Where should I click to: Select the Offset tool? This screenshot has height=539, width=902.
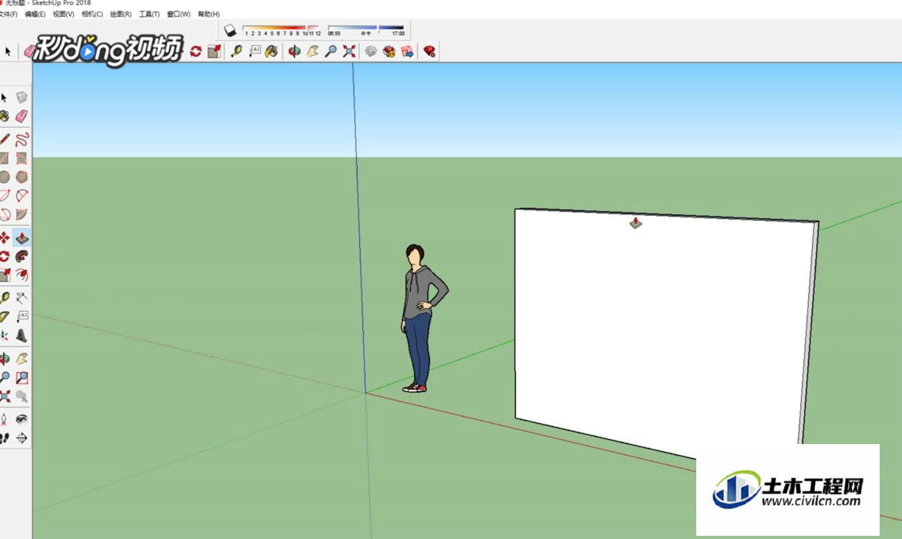[22, 275]
